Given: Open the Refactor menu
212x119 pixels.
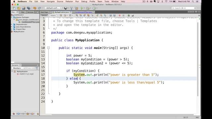Looking at the screenshot, I should (69, 1).
